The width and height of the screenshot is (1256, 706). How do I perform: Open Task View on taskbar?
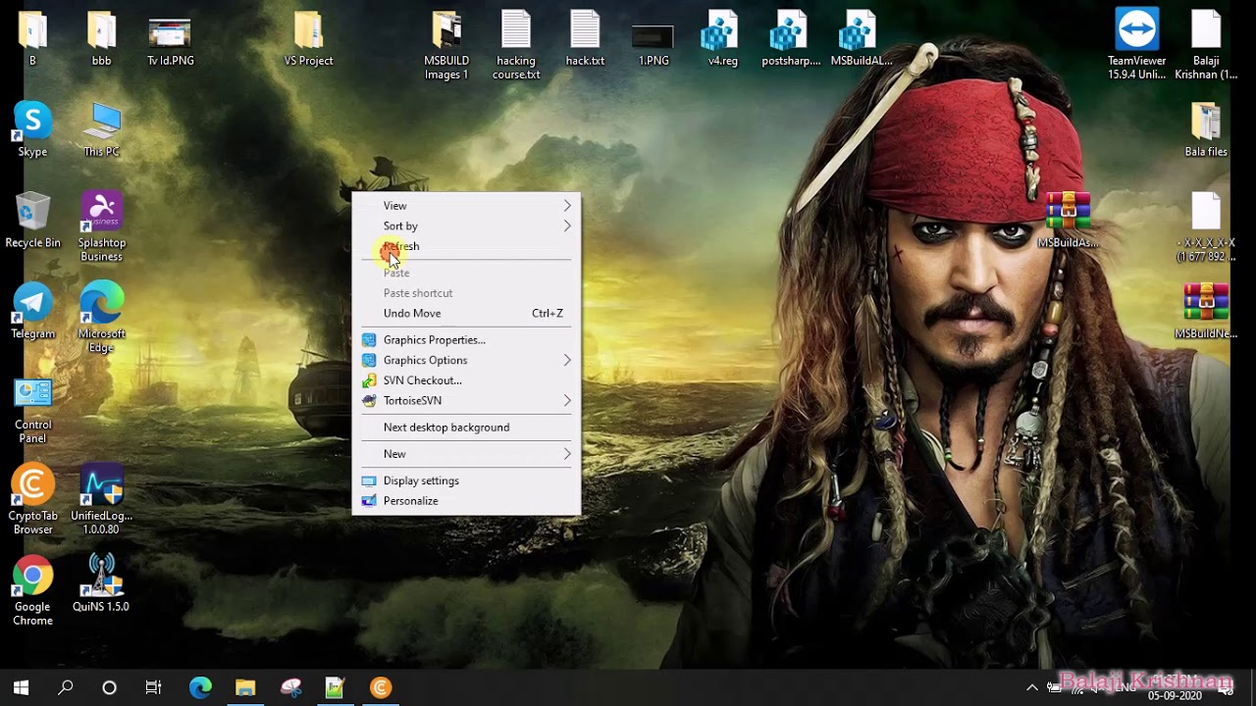(x=154, y=687)
